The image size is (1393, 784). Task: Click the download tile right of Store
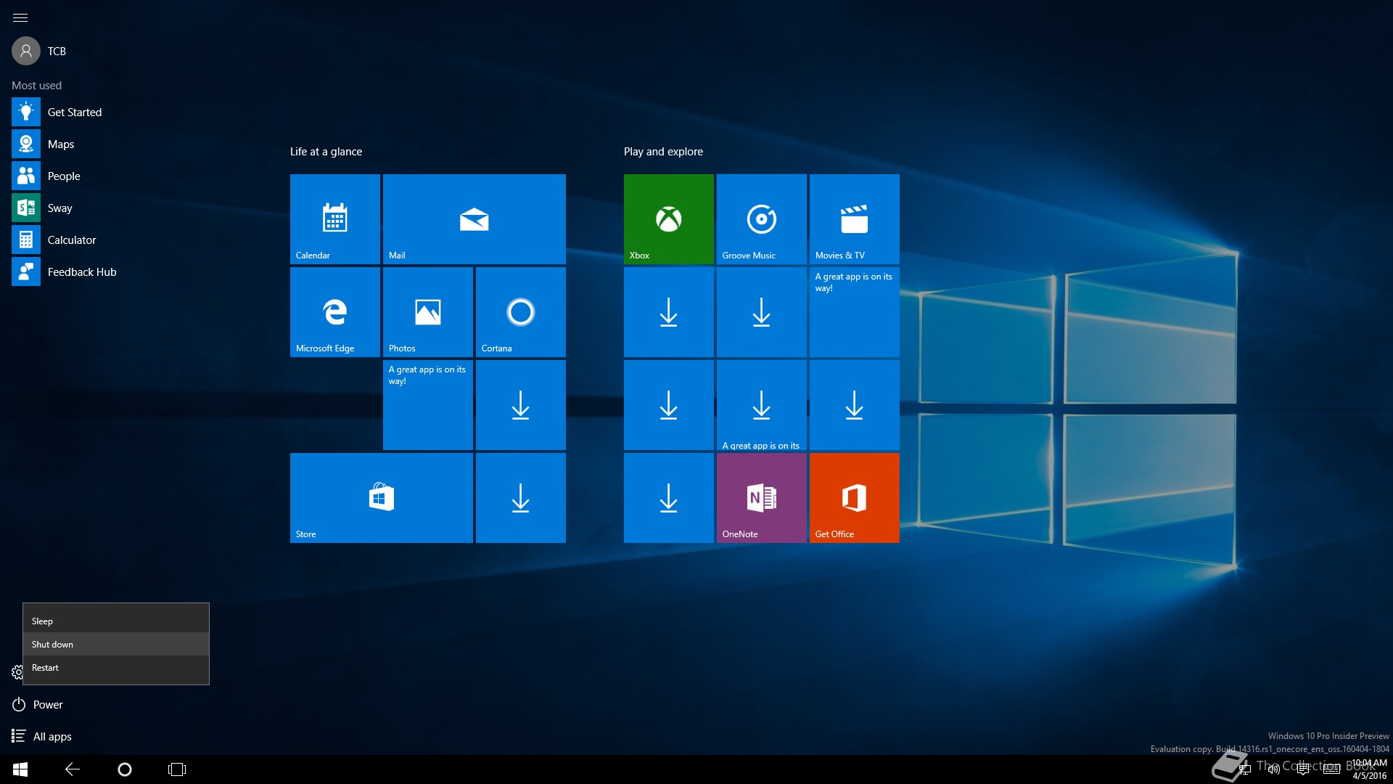[x=521, y=498]
